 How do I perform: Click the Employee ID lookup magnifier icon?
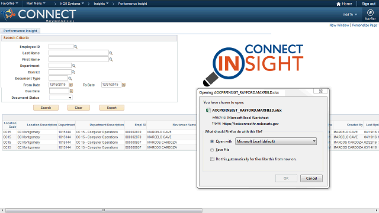[x=76, y=47]
